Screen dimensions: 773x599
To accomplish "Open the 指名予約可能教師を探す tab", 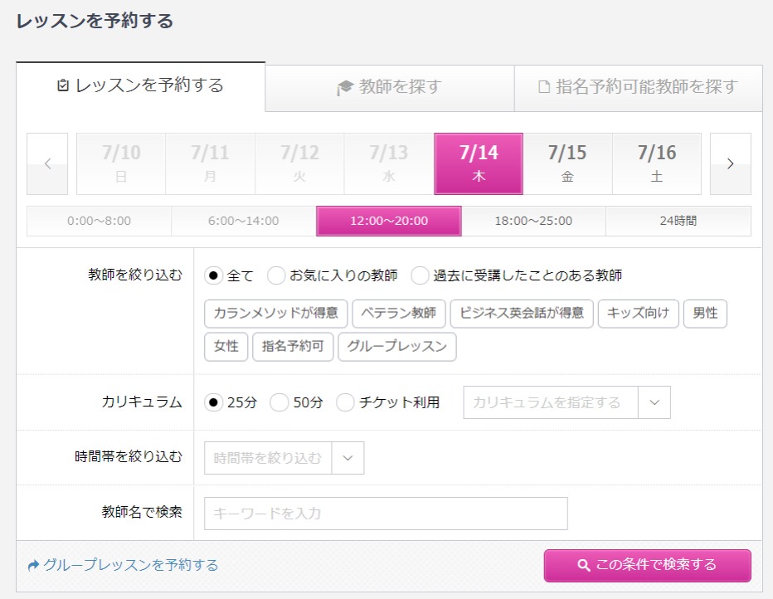I will (x=638, y=87).
